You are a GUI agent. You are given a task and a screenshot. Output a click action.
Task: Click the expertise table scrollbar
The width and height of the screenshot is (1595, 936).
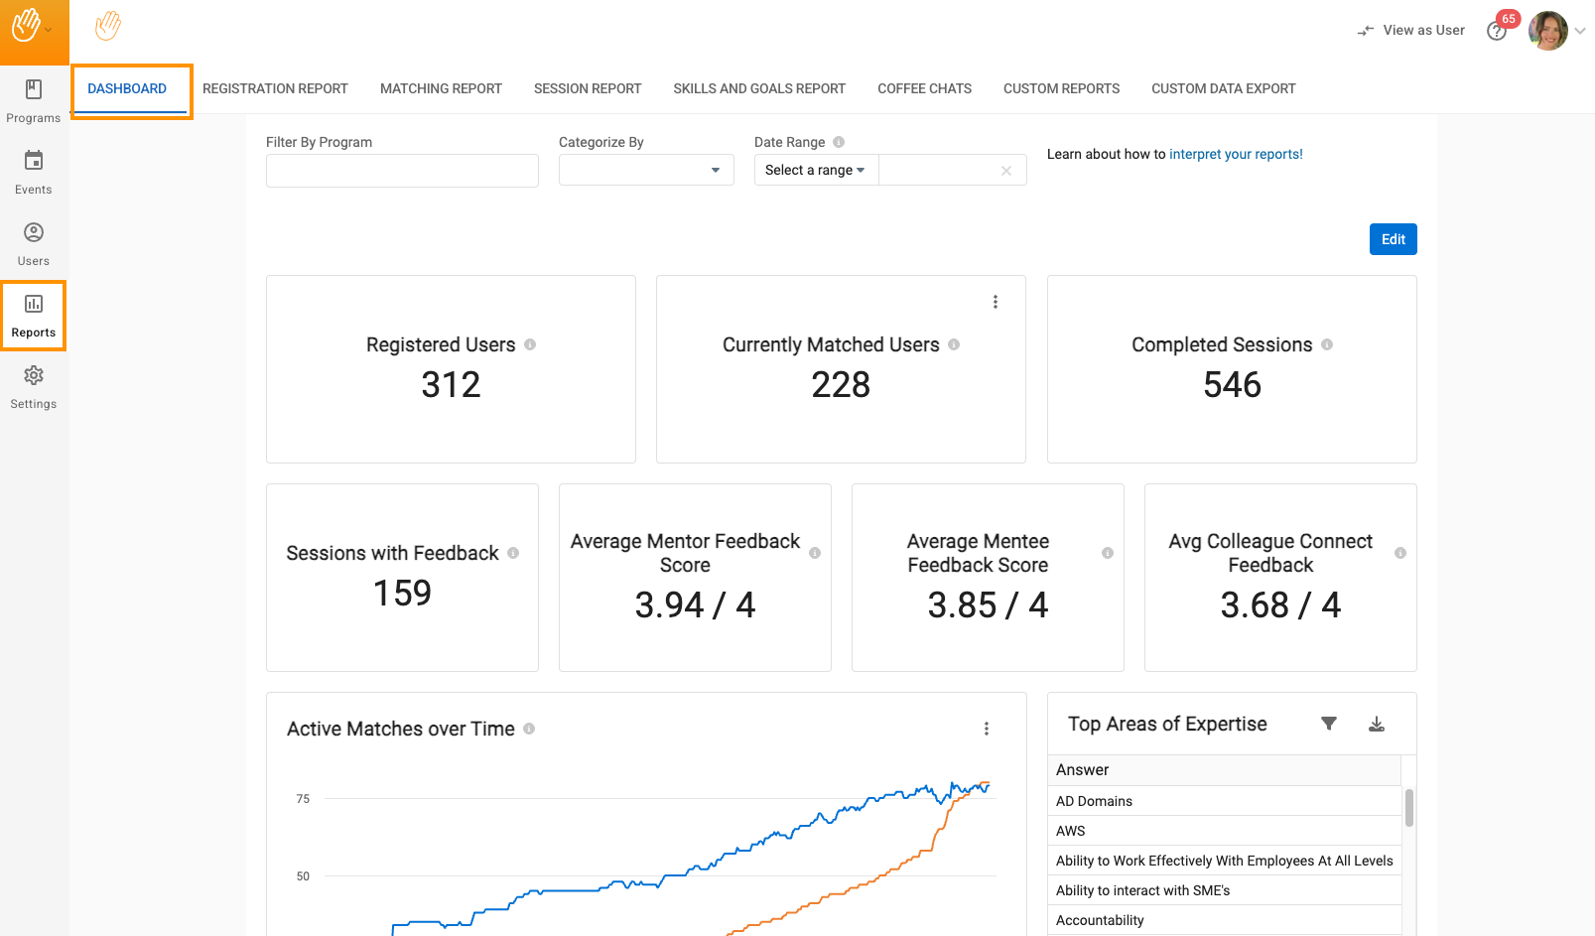point(1408,807)
